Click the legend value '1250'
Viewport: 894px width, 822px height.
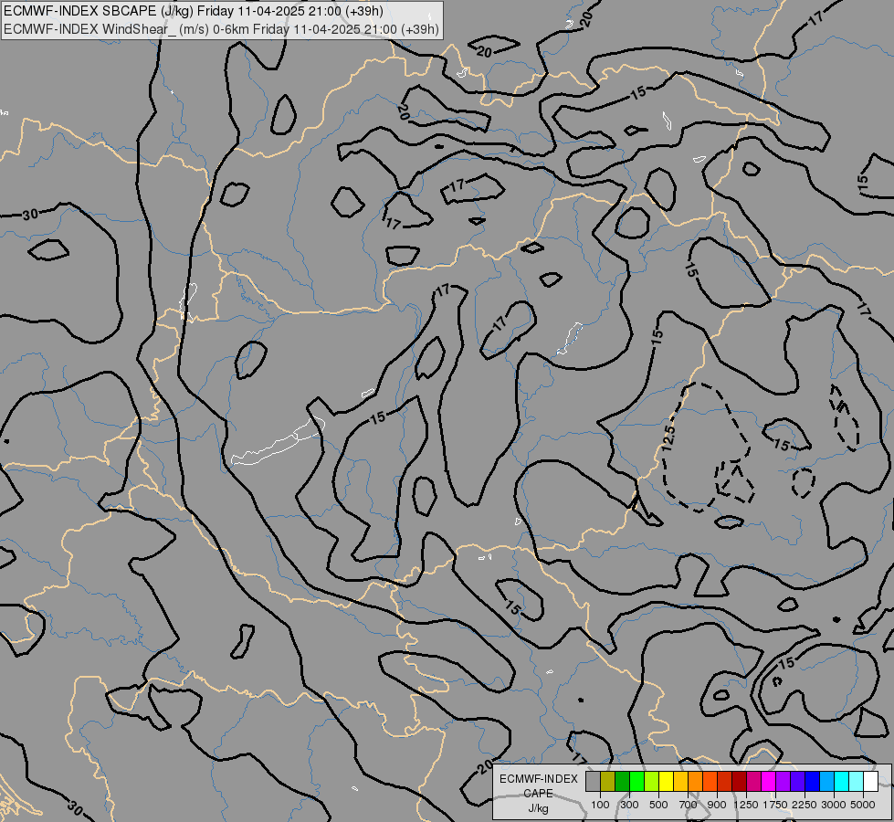click(746, 805)
